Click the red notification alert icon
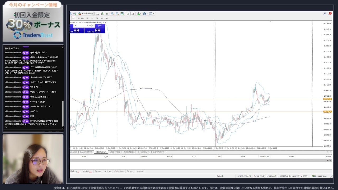 pos(330,13)
